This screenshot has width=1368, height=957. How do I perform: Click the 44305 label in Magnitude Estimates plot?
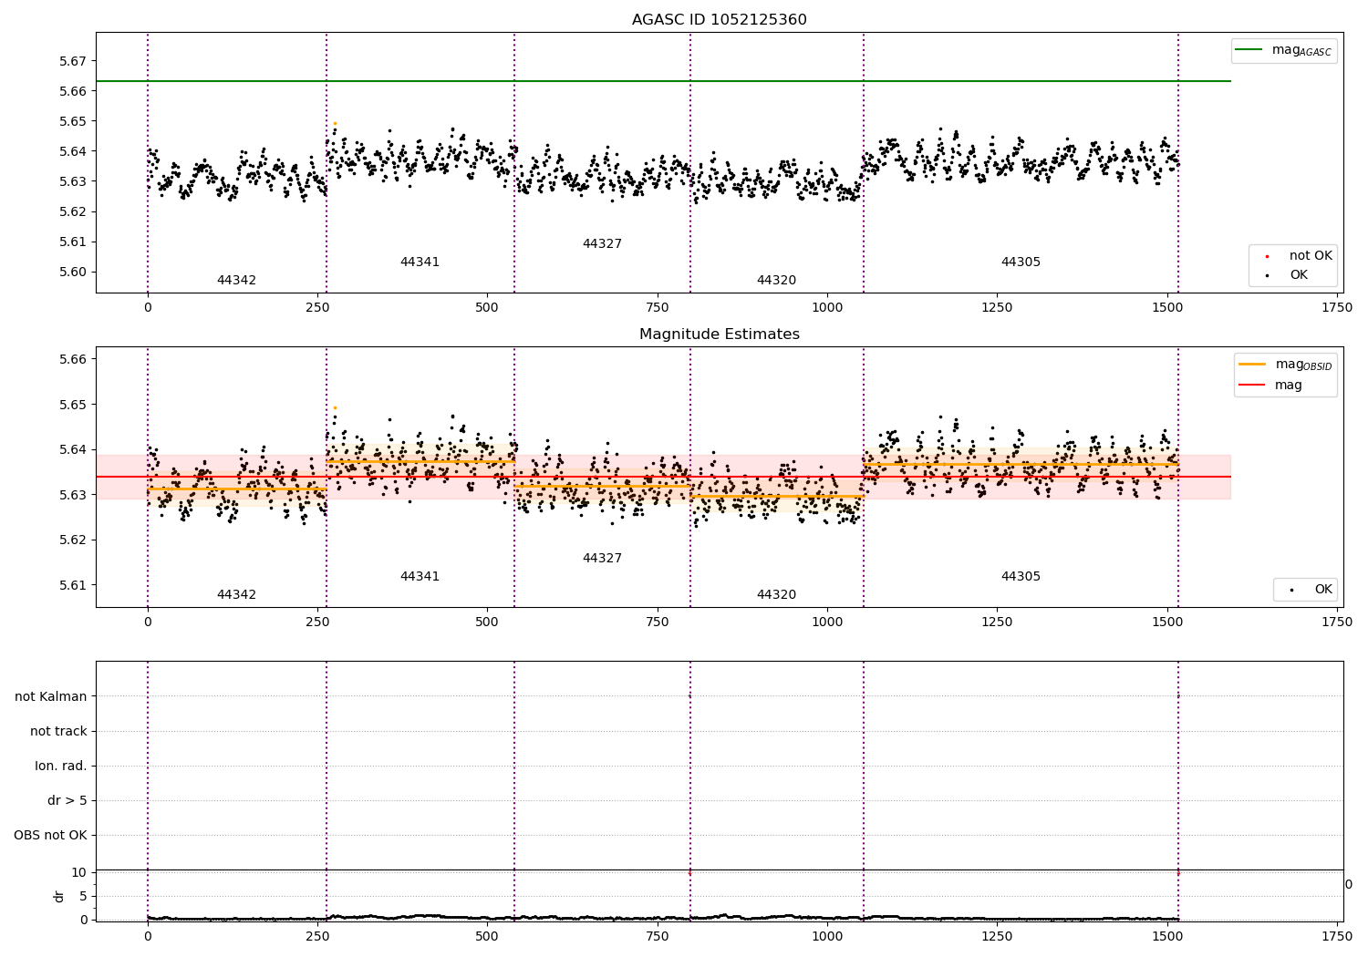(x=1021, y=577)
